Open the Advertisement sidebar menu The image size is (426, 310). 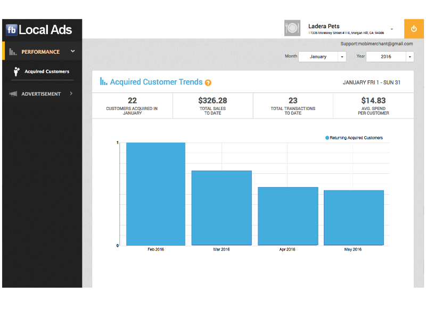coord(41,94)
